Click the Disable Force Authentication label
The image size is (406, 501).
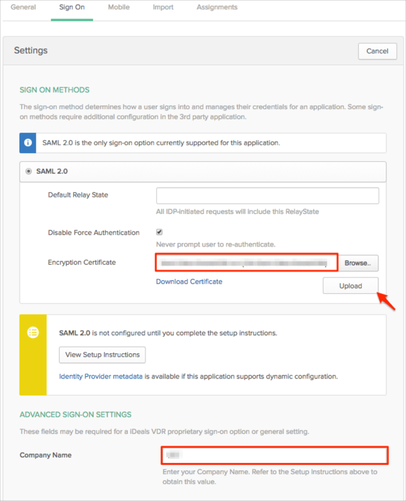93,233
